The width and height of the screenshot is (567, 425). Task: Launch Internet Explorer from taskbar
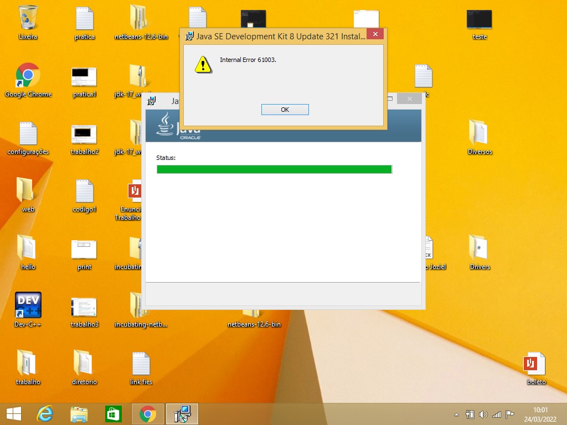pos(45,414)
